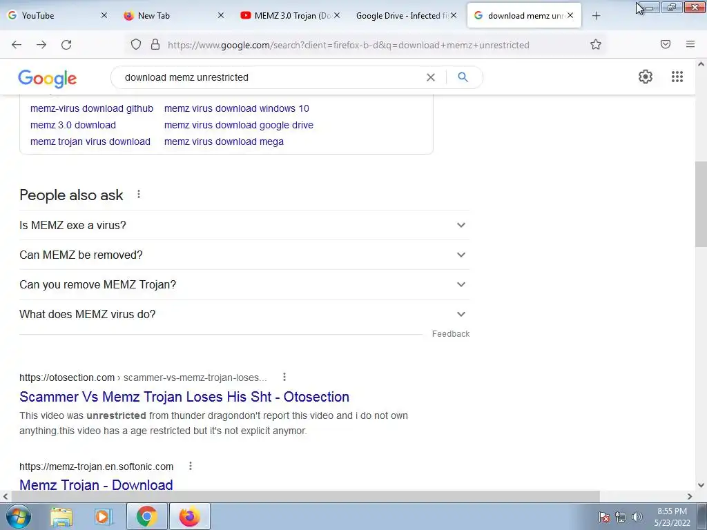This screenshot has height=530, width=707.
Task: Reload the page with the refresh icon
Action: tap(66, 45)
